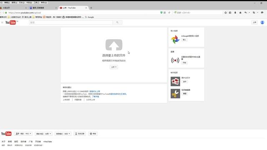This screenshot has width=267, height=150.
Task: Click the browser search box beside reload
Action: pos(197,12)
